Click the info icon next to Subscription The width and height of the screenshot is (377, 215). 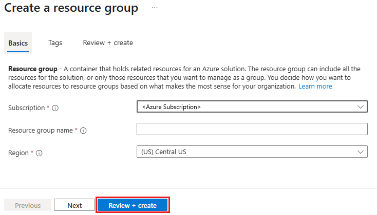pos(55,108)
